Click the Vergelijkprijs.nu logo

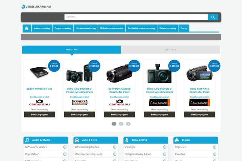pyautogui.click(x=36, y=6)
